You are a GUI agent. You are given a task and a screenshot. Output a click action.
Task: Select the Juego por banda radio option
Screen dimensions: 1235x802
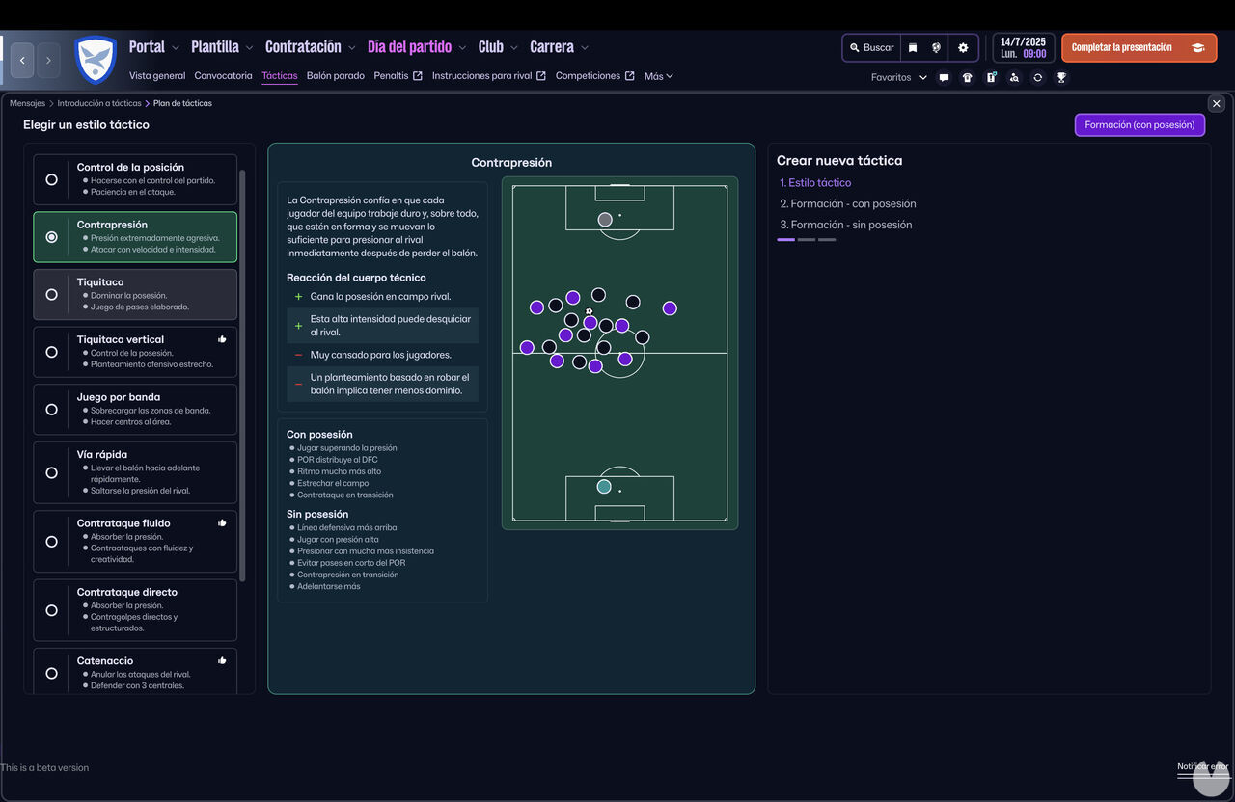pyautogui.click(x=52, y=409)
